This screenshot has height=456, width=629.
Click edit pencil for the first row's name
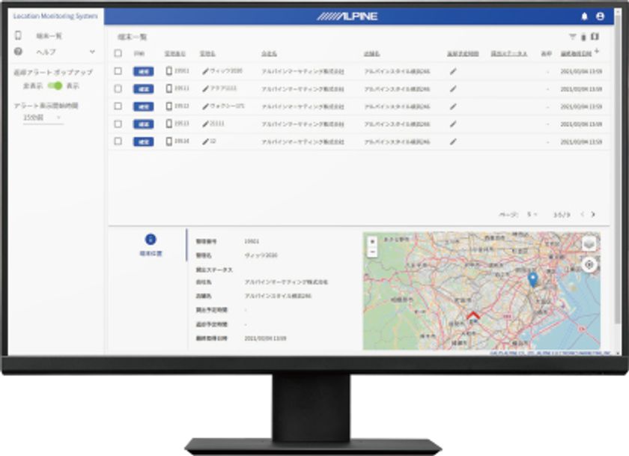click(205, 71)
